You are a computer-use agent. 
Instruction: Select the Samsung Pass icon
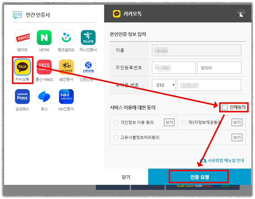click(22, 97)
